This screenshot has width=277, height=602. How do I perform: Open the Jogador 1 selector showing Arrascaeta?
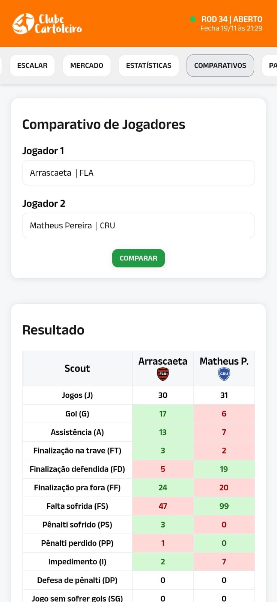138,173
